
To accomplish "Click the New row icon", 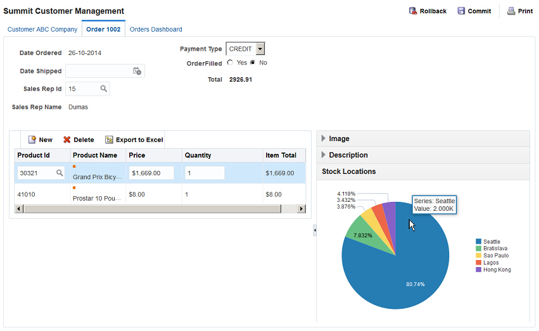I will (x=32, y=139).
